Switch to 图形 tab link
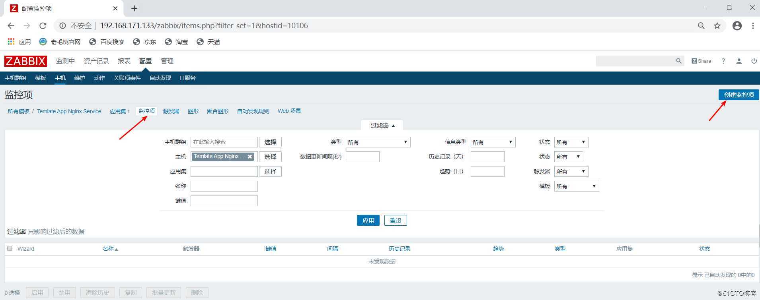 pyautogui.click(x=193, y=111)
